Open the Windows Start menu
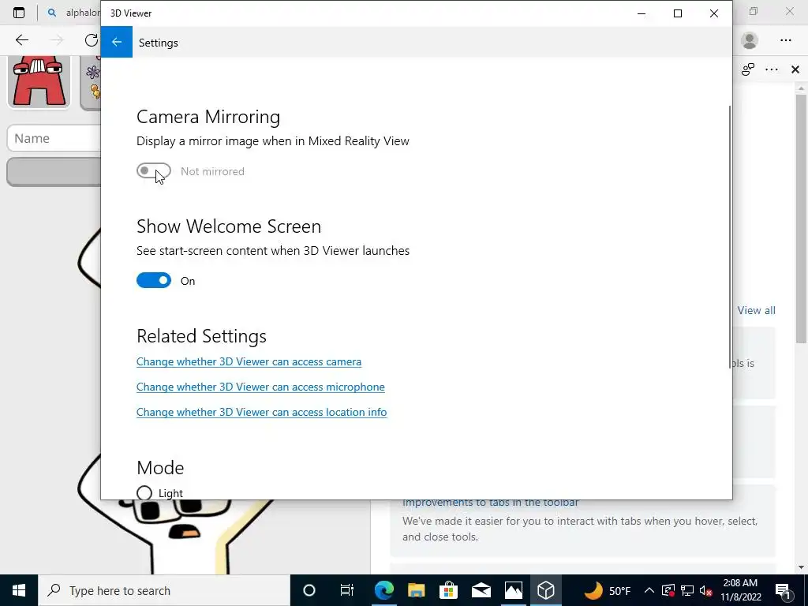 pyautogui.click(x=19, y=590)
